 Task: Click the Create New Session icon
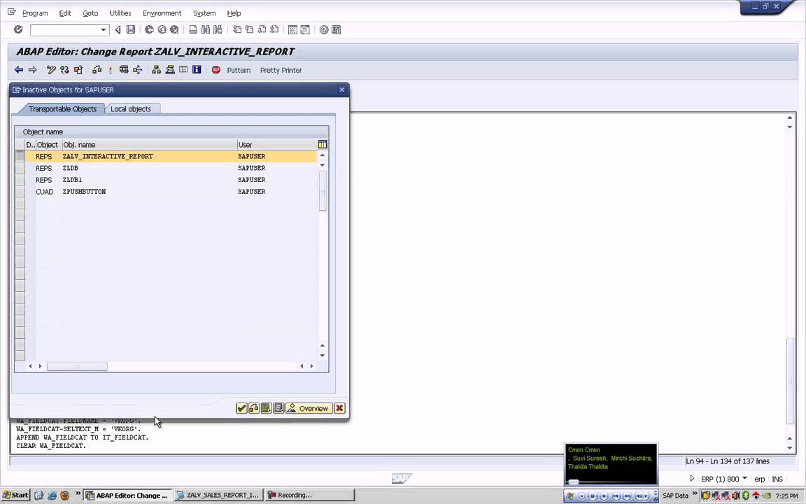click(x=292, y=30)
